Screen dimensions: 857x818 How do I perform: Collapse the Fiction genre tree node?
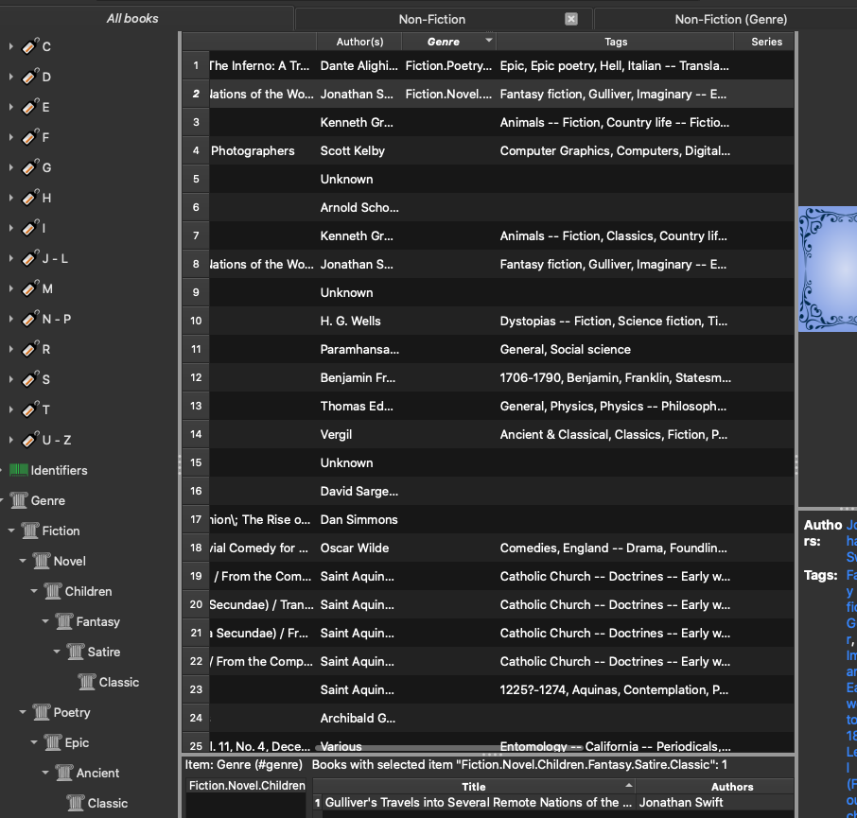(11, 531)
